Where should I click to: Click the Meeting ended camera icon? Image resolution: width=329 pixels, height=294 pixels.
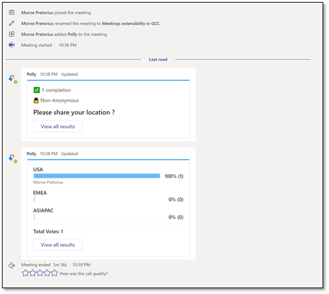tap(12, 266)
